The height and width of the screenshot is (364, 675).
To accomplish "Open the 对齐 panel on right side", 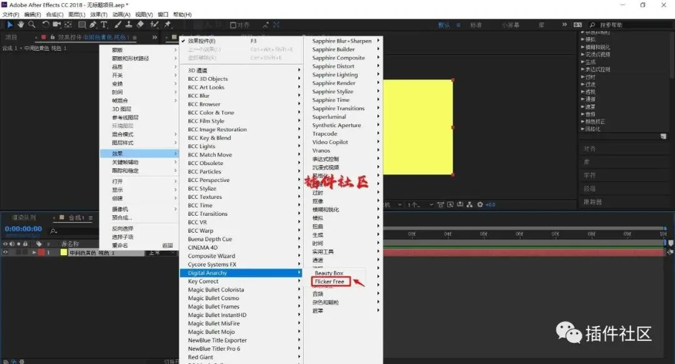I will [590, 149].
